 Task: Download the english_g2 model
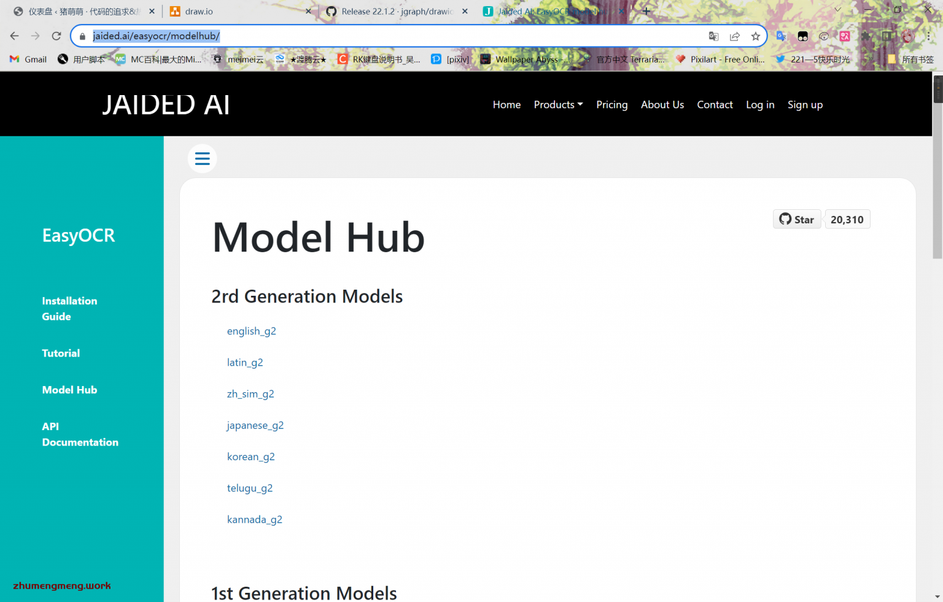coord(251,331)
